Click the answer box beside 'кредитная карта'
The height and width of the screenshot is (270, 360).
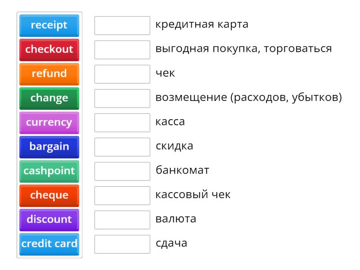(122, 25)
